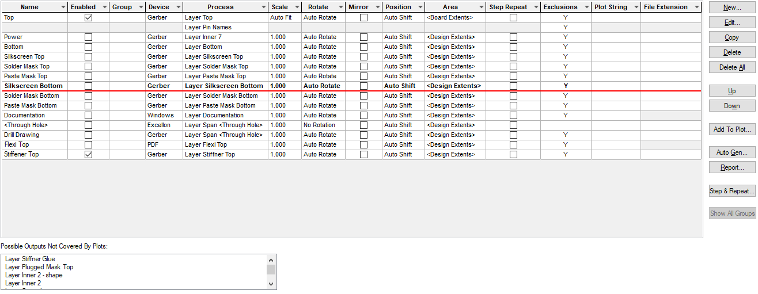The image size is (758, 294).
Task: Open the Device column filter dropdown
Action: (178, 7)
